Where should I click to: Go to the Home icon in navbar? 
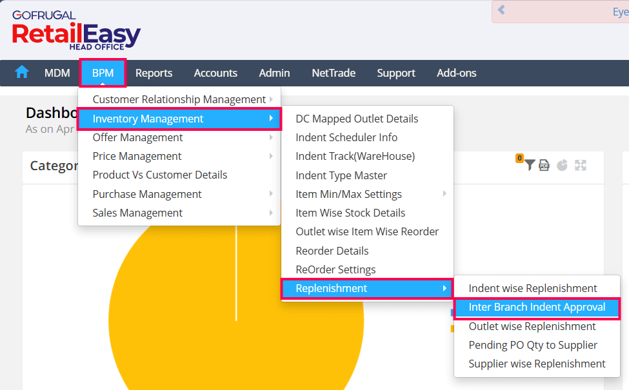tap(22, 73)
